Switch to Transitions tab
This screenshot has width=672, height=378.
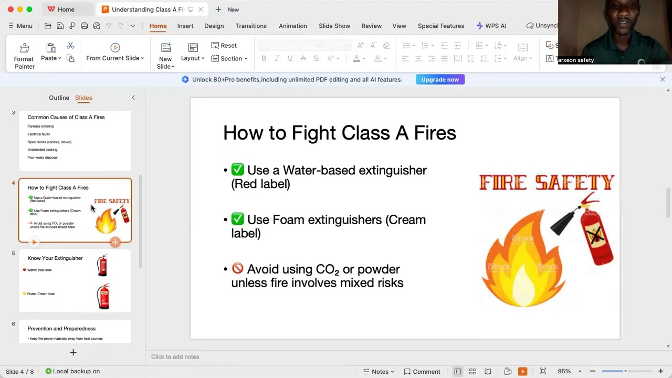tap(251, 26)
